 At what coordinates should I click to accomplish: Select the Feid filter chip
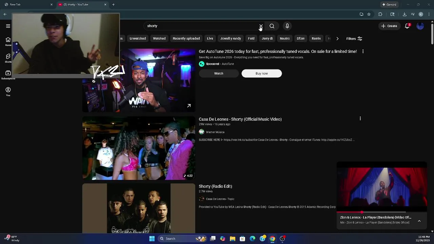[x=251, y=39]
